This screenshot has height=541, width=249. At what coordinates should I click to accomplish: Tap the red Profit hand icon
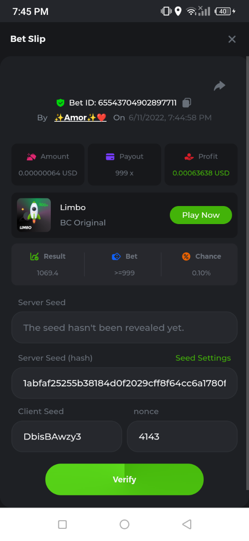(189, 156)
